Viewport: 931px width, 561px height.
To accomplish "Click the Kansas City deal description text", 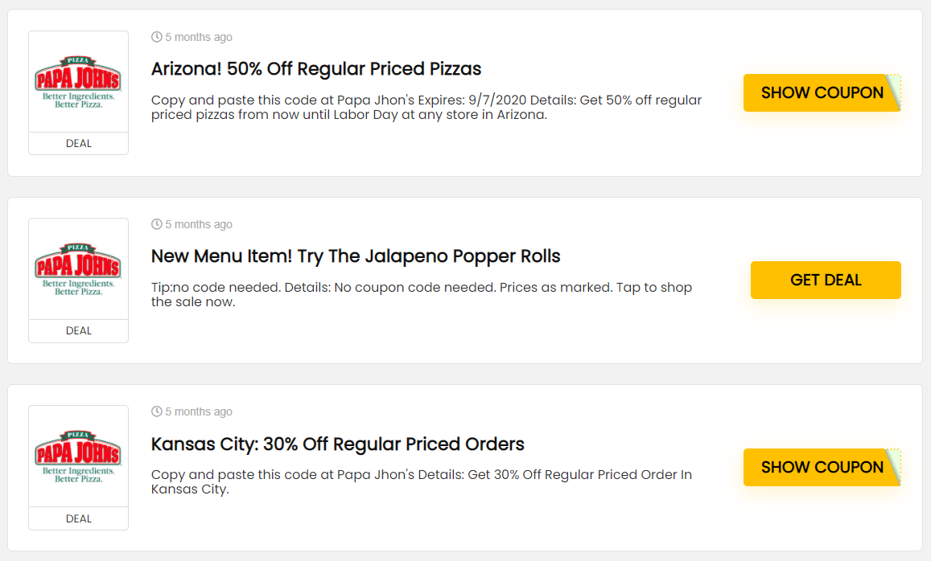I will (x=422, y=482).
